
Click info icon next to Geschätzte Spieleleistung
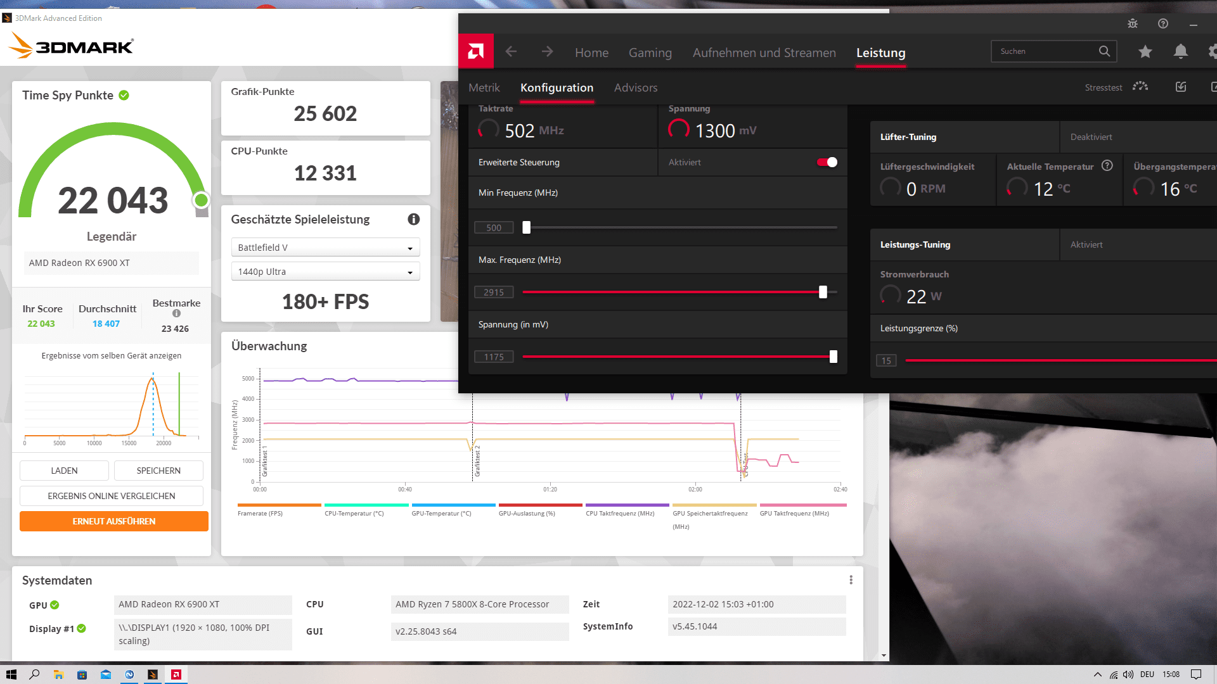tap(413, 219)
